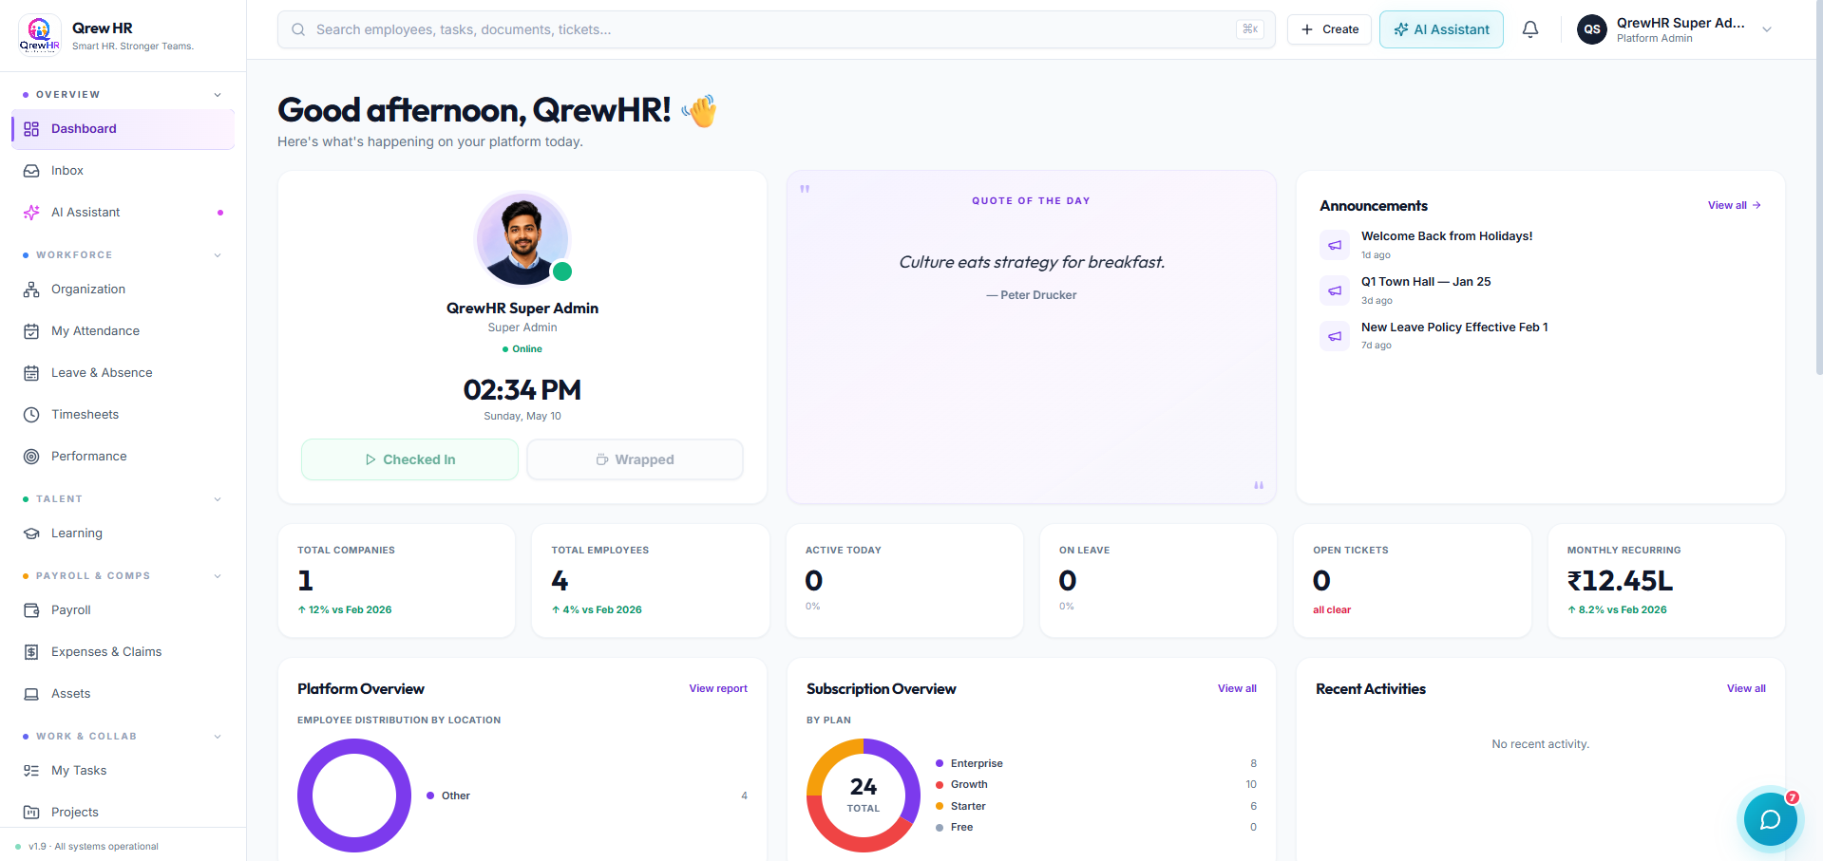Go to Organization in sidebar

coord(123,290)
